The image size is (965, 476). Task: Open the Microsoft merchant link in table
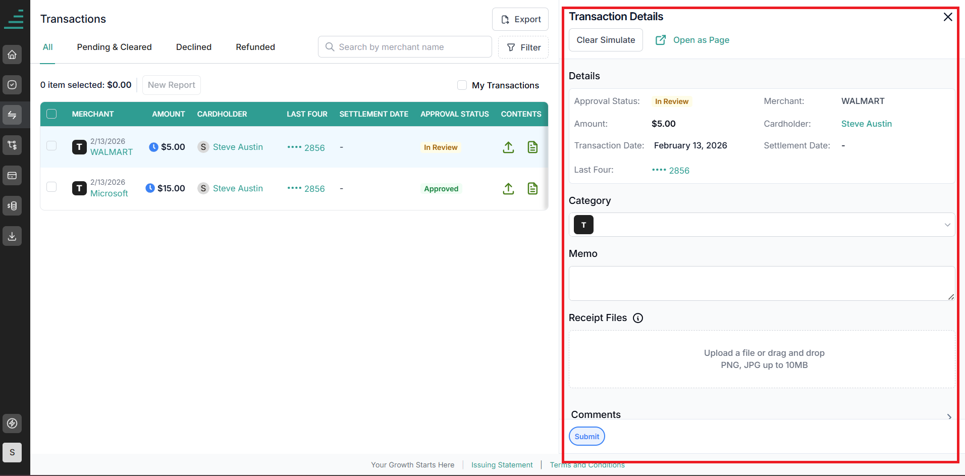pos(109,193)
